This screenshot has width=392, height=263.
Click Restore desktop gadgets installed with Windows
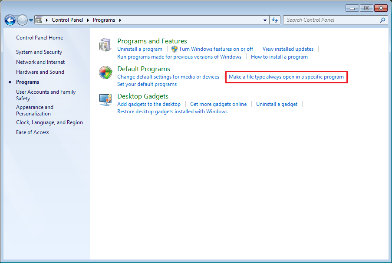click(172, 112)
